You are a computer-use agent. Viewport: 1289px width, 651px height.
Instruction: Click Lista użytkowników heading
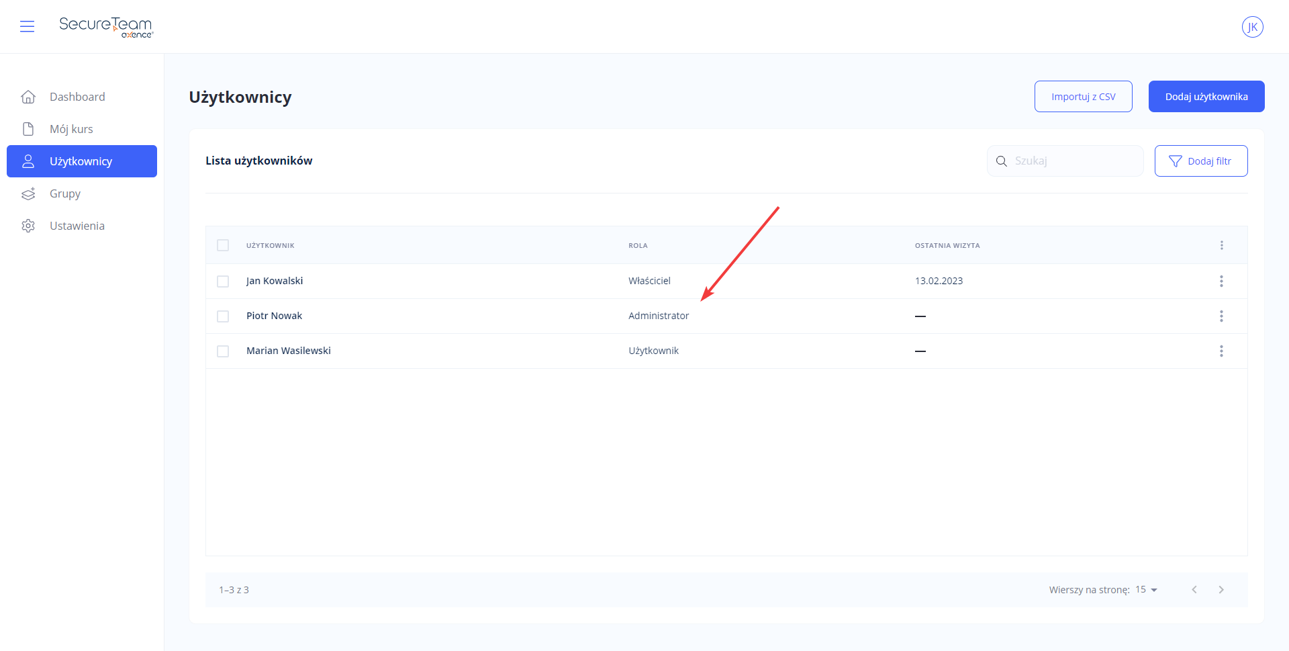[259, 161]
